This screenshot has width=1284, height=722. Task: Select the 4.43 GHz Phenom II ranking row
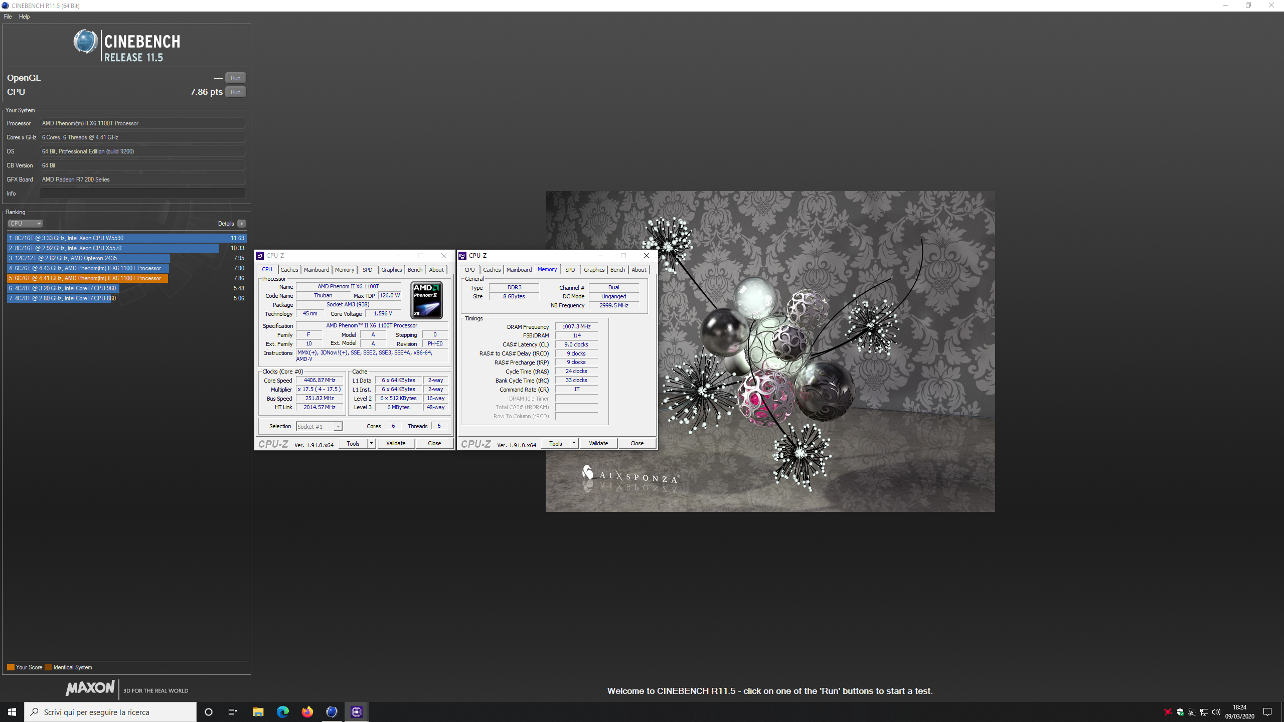click(x=126, y=268)
